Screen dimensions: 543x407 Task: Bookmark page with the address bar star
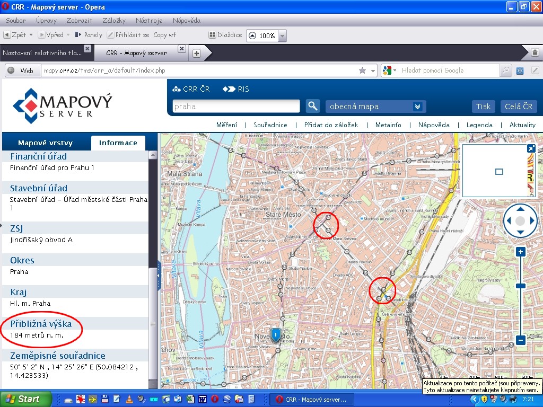pyautogui.click(x=362, y=70)
